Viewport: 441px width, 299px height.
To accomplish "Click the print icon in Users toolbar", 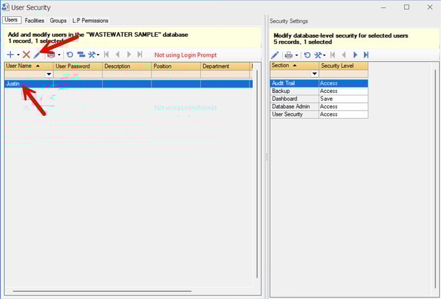I will click(51, 55).
